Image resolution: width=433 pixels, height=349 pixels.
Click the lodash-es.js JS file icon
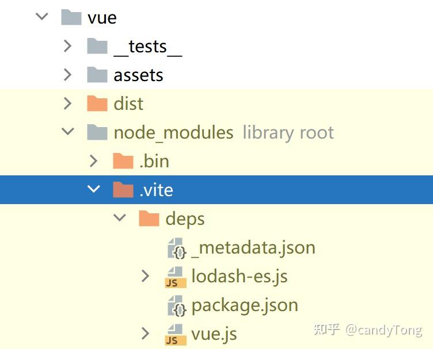pyautogui.click(x=175, y=277)
